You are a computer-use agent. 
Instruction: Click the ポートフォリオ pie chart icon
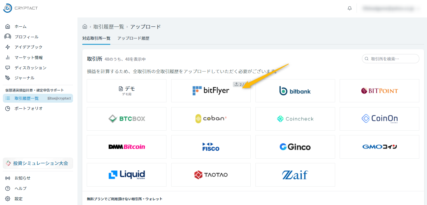8,108
